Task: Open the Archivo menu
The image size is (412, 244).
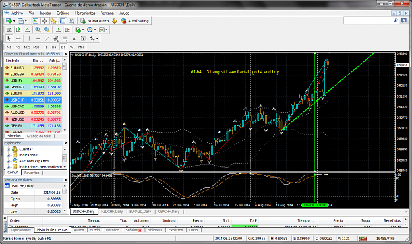Action: coord(17,13)
